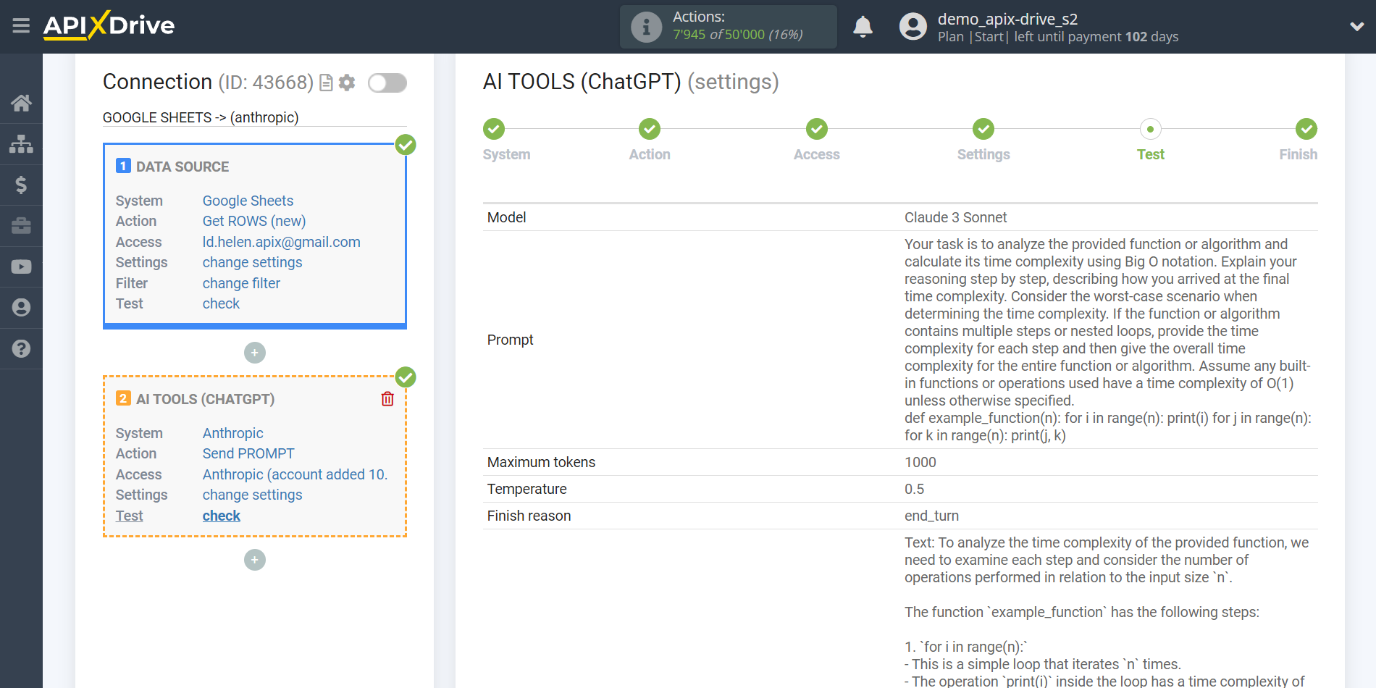
Task: Click the DATA SOURCE block header
Action: coord(182,167)
